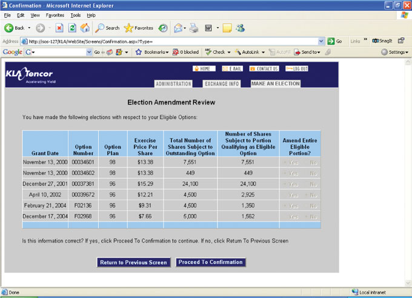Open the Search pane in the toolbar
This screenshot has height=298, width=412.
click(x=107, y=28)
